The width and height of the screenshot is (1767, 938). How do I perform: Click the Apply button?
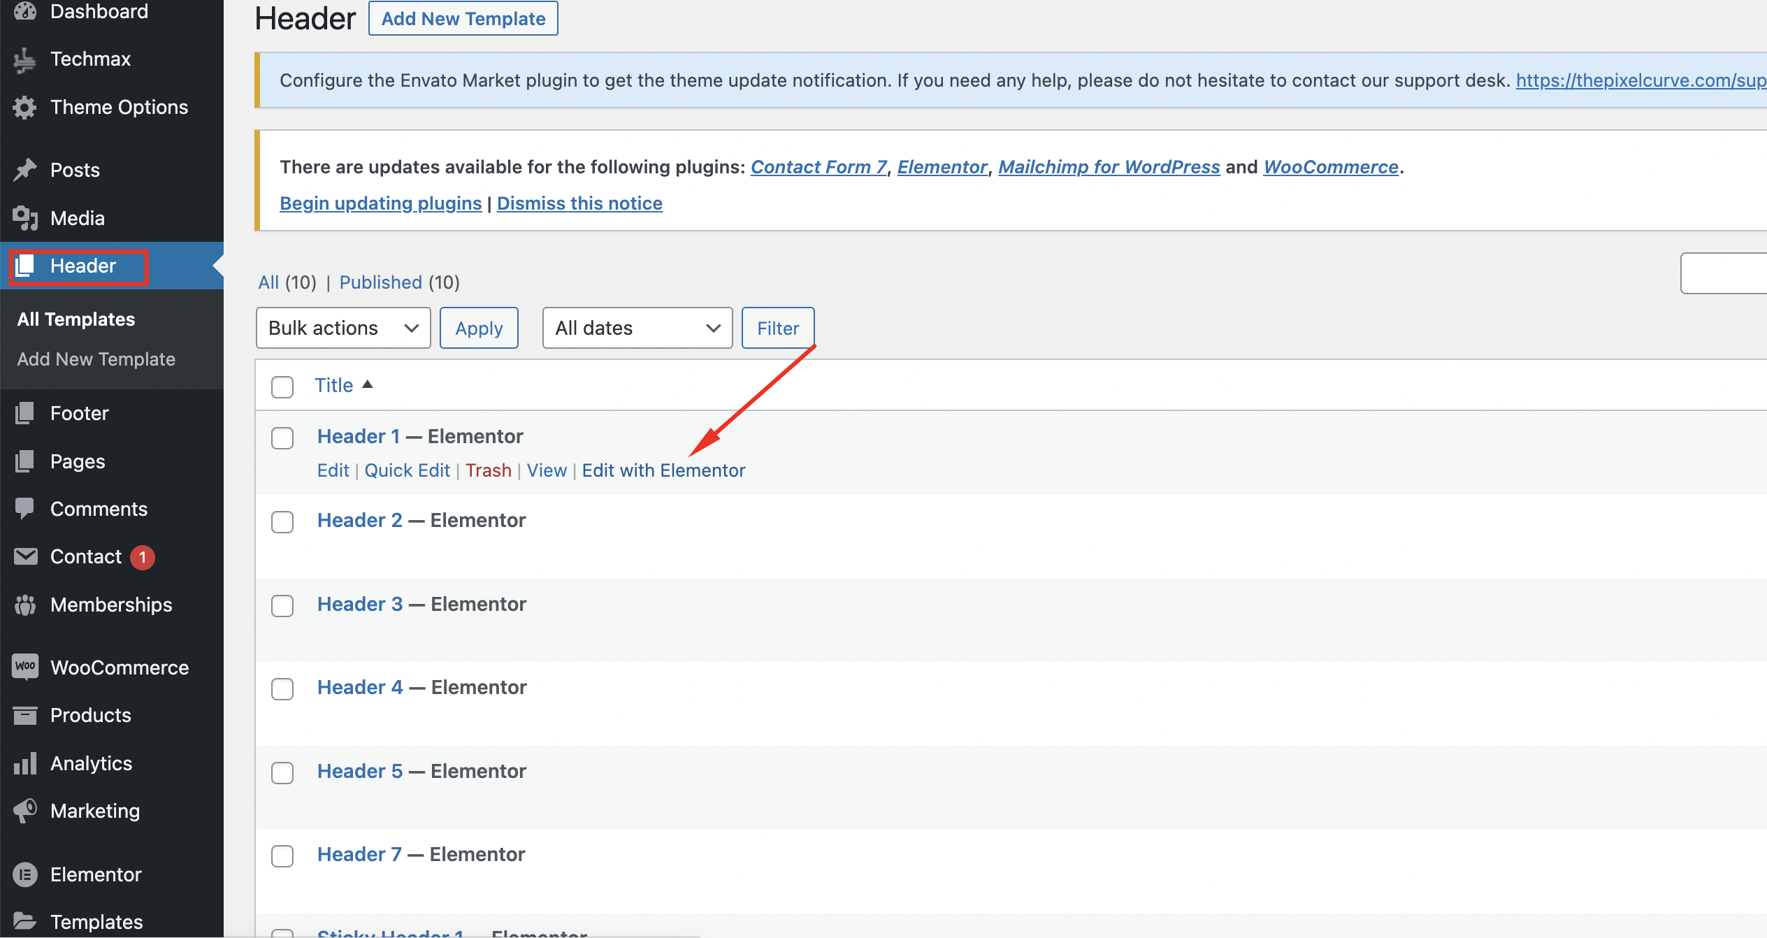pyautogui.click(x=479, y=328)
